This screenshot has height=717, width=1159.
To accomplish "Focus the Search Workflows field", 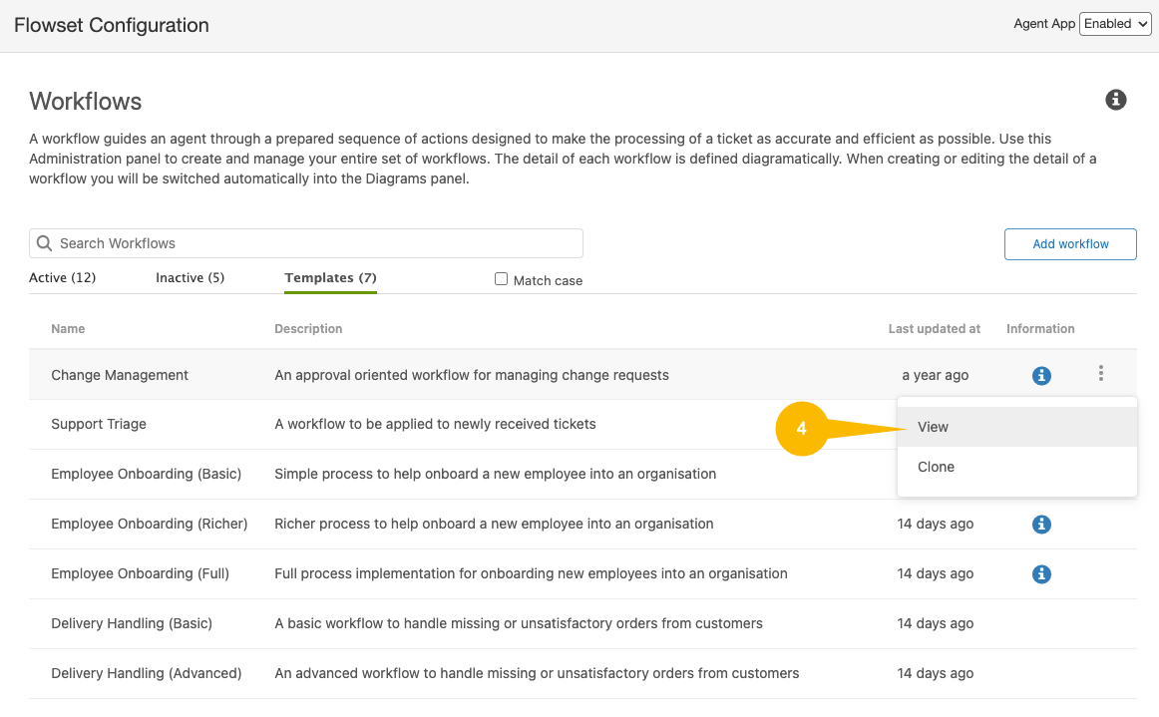I will [x=306, y=243].
